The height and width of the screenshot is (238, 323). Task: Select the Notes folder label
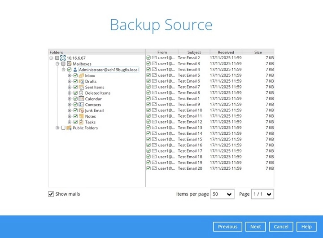91,116
